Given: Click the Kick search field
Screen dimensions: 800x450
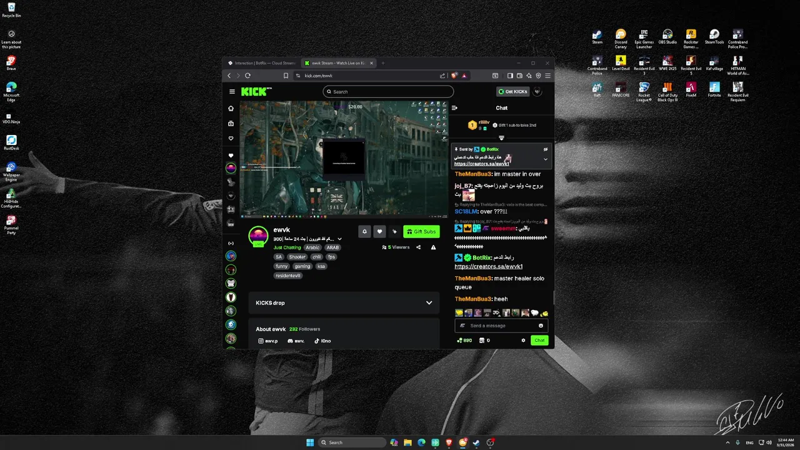Looking at the screenshot, I should [388, 92].
